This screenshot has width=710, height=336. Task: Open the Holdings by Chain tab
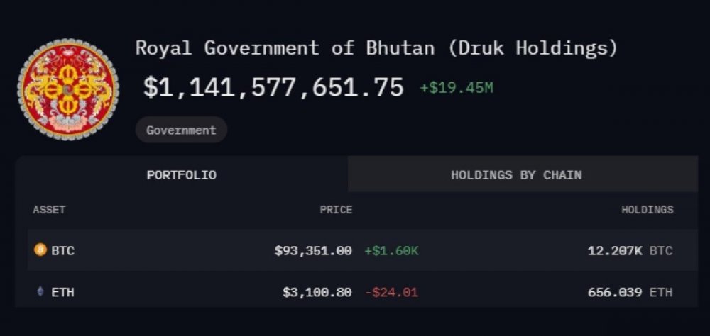(515, 174)
